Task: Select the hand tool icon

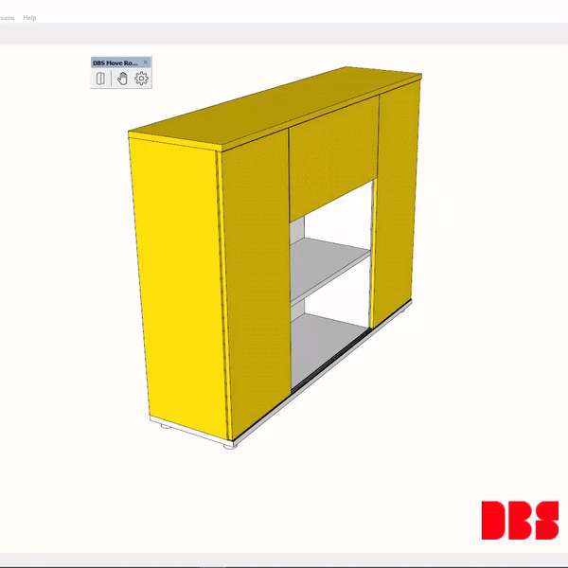Action: [121, 79]
